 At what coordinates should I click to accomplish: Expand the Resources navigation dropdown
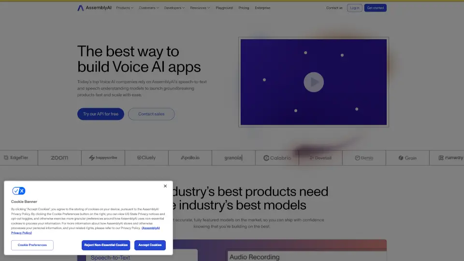click(x=200, y=8)
